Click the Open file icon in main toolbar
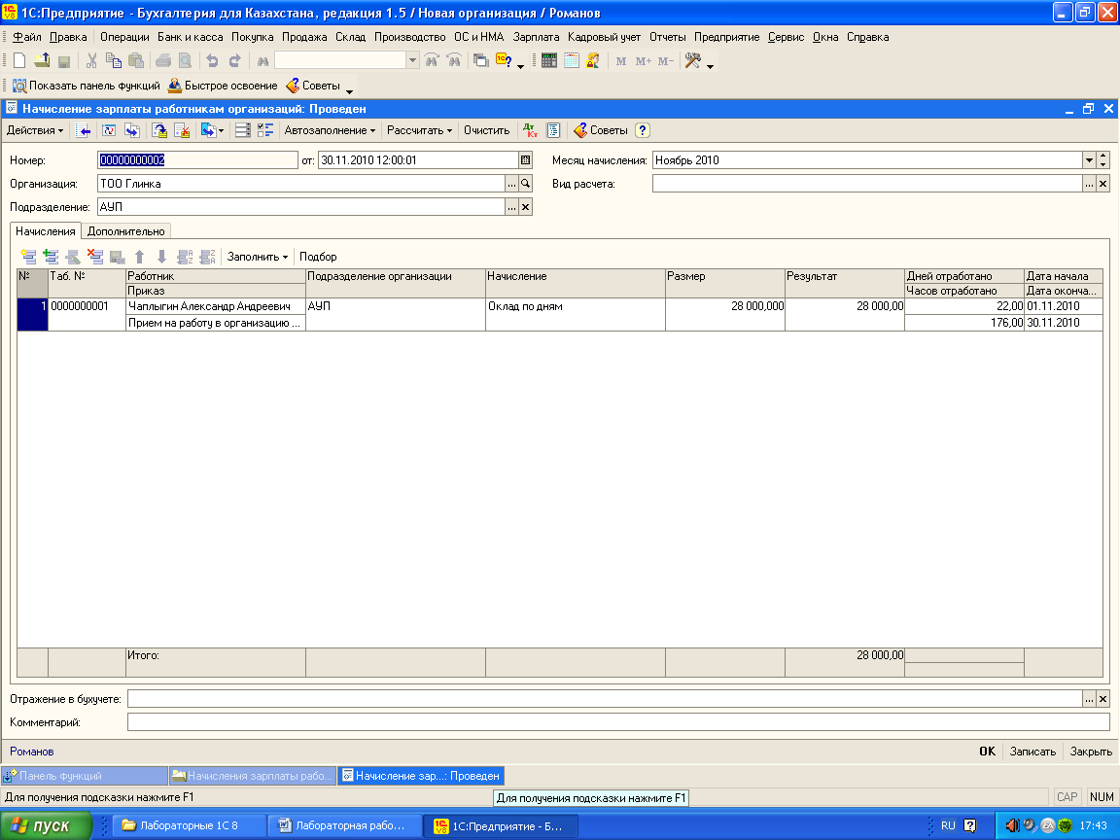Image resolution: width=1120 pixels, height=840 pixels. tap(42, 61)
